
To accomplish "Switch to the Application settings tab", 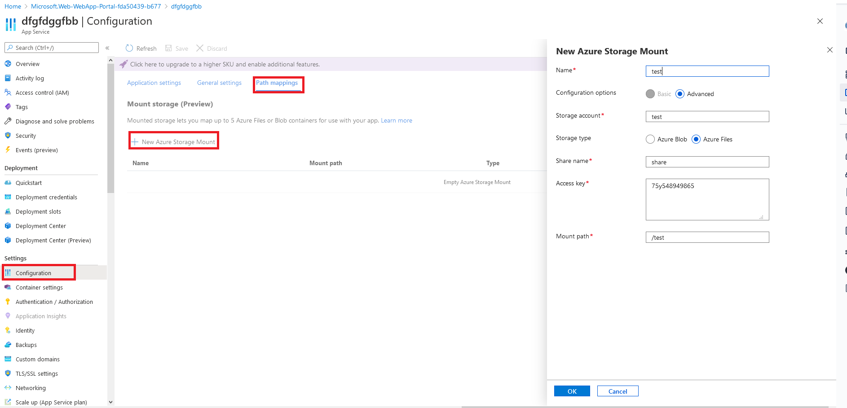I will tap(154, 83).
